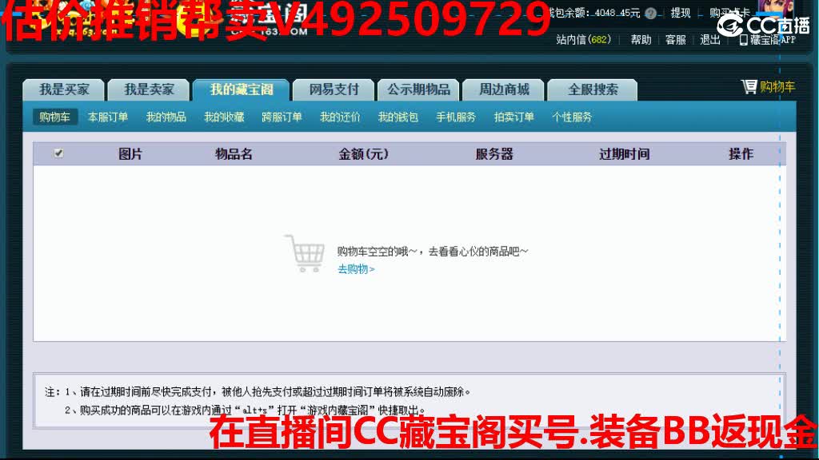Open the 周边商城 tab

coord(504,89)
